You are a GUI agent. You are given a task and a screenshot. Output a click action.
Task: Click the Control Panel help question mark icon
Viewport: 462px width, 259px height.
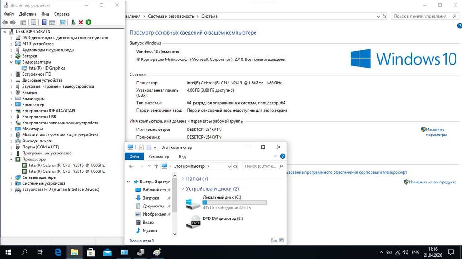[x=459, y=26]
